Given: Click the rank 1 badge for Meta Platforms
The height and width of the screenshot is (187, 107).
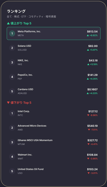Looking at the screenshot, I should [12, 33].
